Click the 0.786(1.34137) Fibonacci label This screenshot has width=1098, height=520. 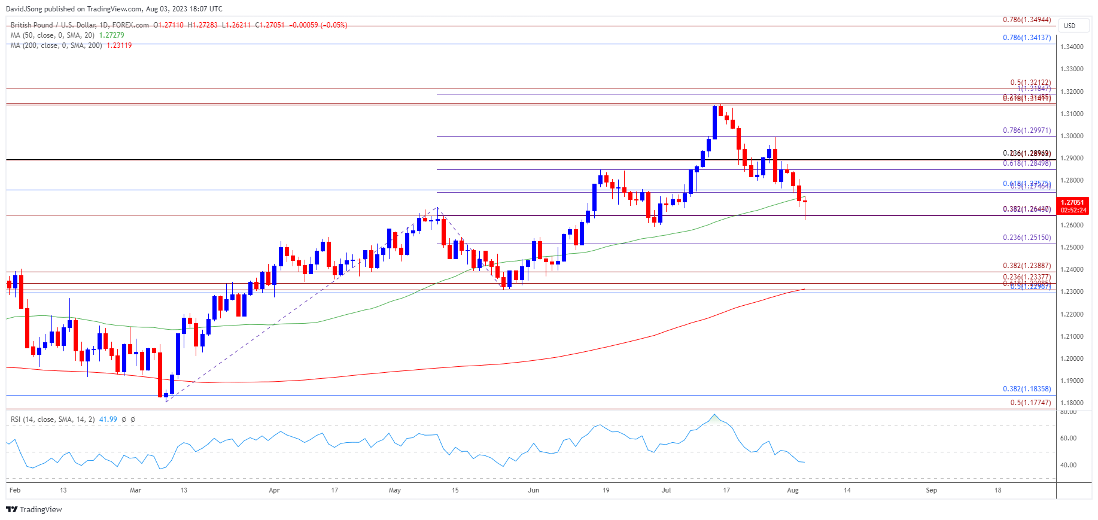(x=1027, y=38)
